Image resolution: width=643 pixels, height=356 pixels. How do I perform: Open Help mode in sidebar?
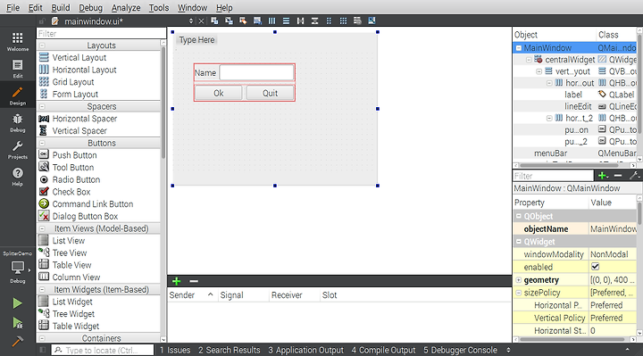click(17, 177)
